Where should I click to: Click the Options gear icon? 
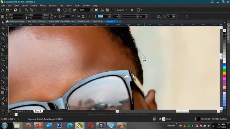coord(132,10)
